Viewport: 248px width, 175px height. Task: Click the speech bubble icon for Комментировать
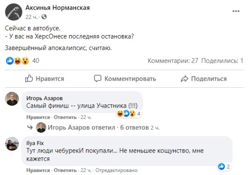(97, 78)
